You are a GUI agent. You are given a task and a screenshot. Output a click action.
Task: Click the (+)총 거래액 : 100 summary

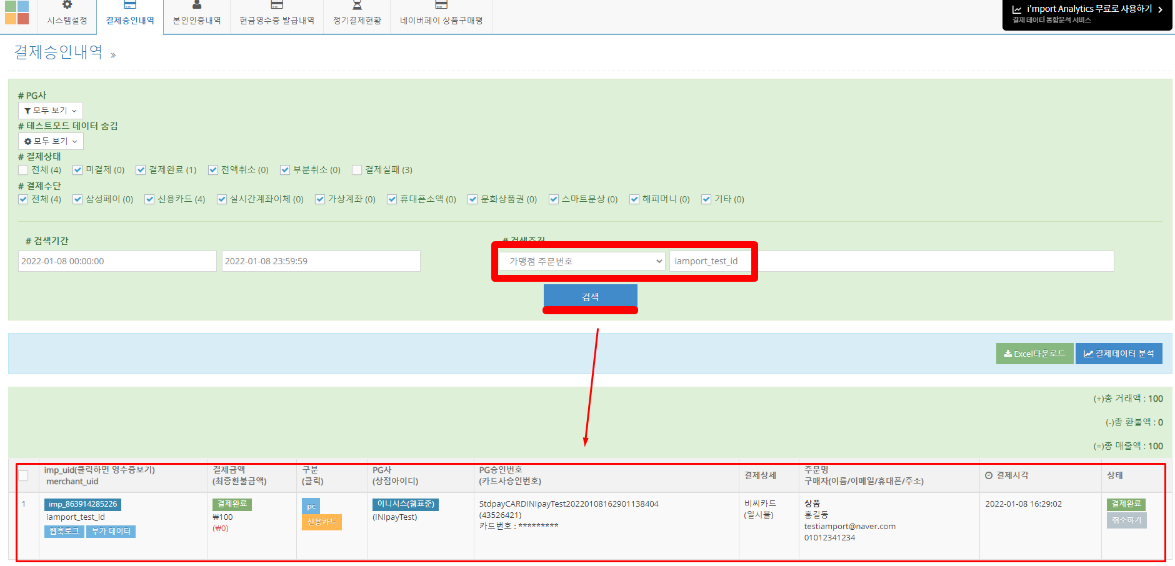coord(1128,399)
